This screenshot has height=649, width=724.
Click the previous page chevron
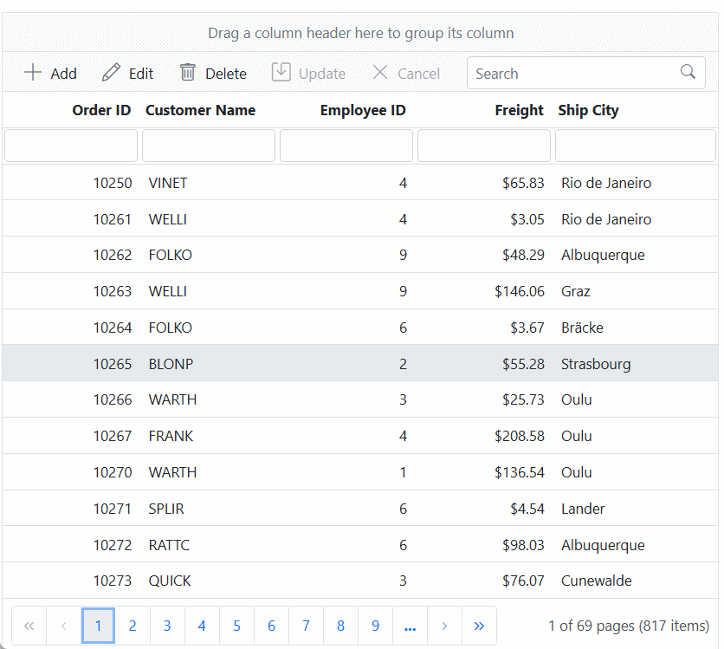pyautogui.click(x=63, y=625)
